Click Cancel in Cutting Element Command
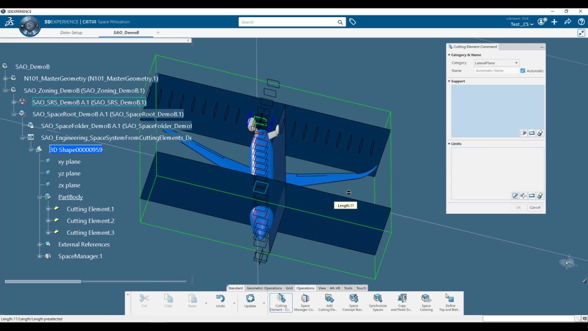This screenshot has height=331, width=588. point(535,208)
